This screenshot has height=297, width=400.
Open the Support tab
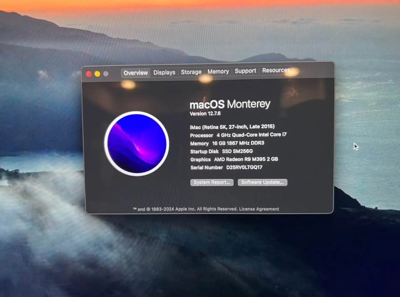tap(245, 71)
